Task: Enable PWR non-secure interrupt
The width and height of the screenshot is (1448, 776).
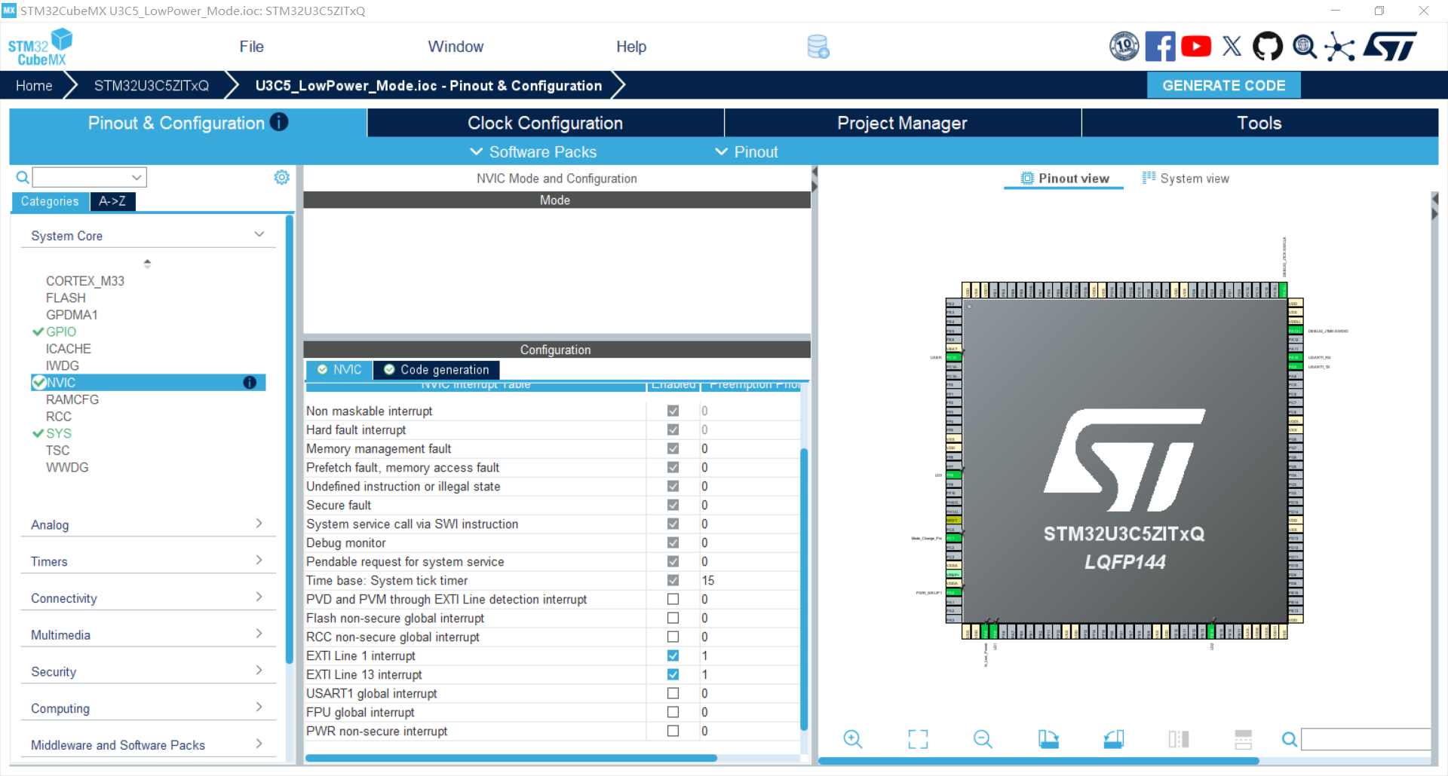Action: pos(673,731)
